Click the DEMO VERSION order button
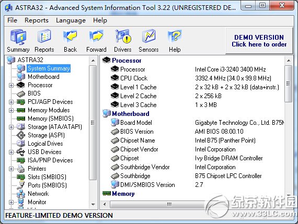 pos(259,41)
